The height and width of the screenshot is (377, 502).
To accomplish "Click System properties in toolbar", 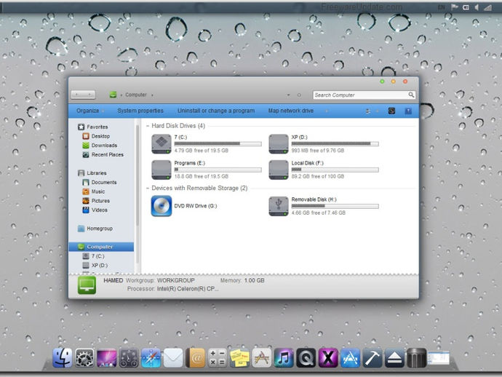I will point(140,111).
